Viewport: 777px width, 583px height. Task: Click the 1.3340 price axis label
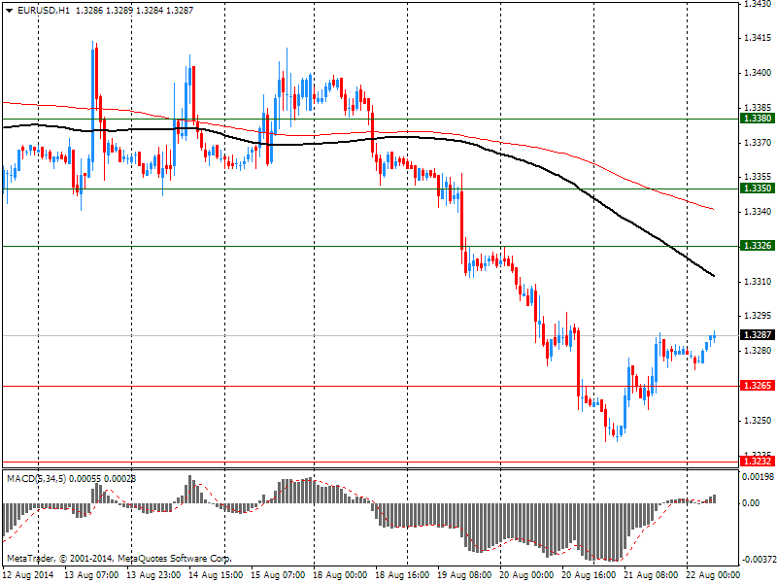pyautogui.click(x=758, y=212)
